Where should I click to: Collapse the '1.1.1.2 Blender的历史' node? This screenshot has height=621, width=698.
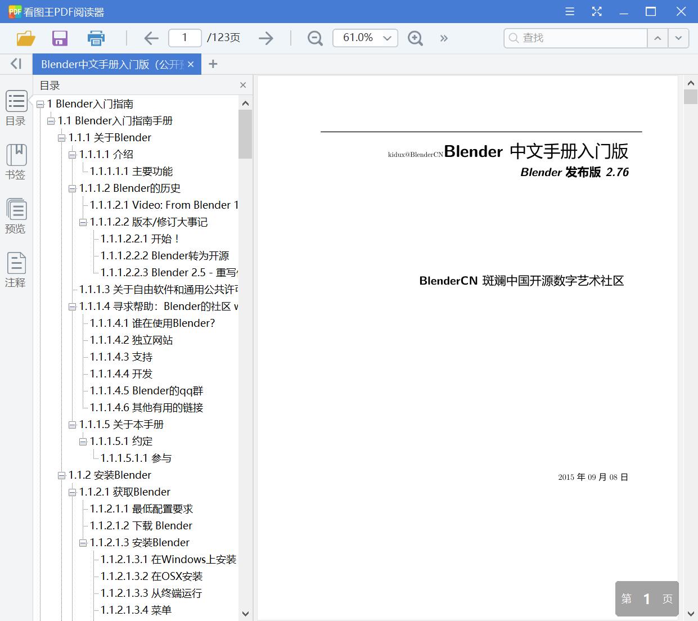(73, 188)
